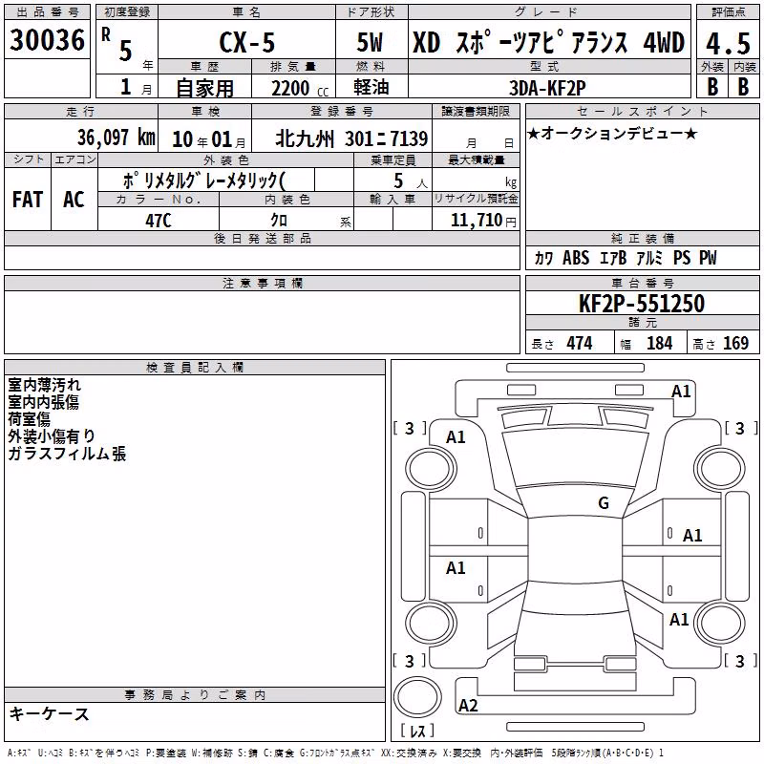Click the 事務局よりご案内 header
764x764 pixels.
pyautogui.click(x=195, y=695)
